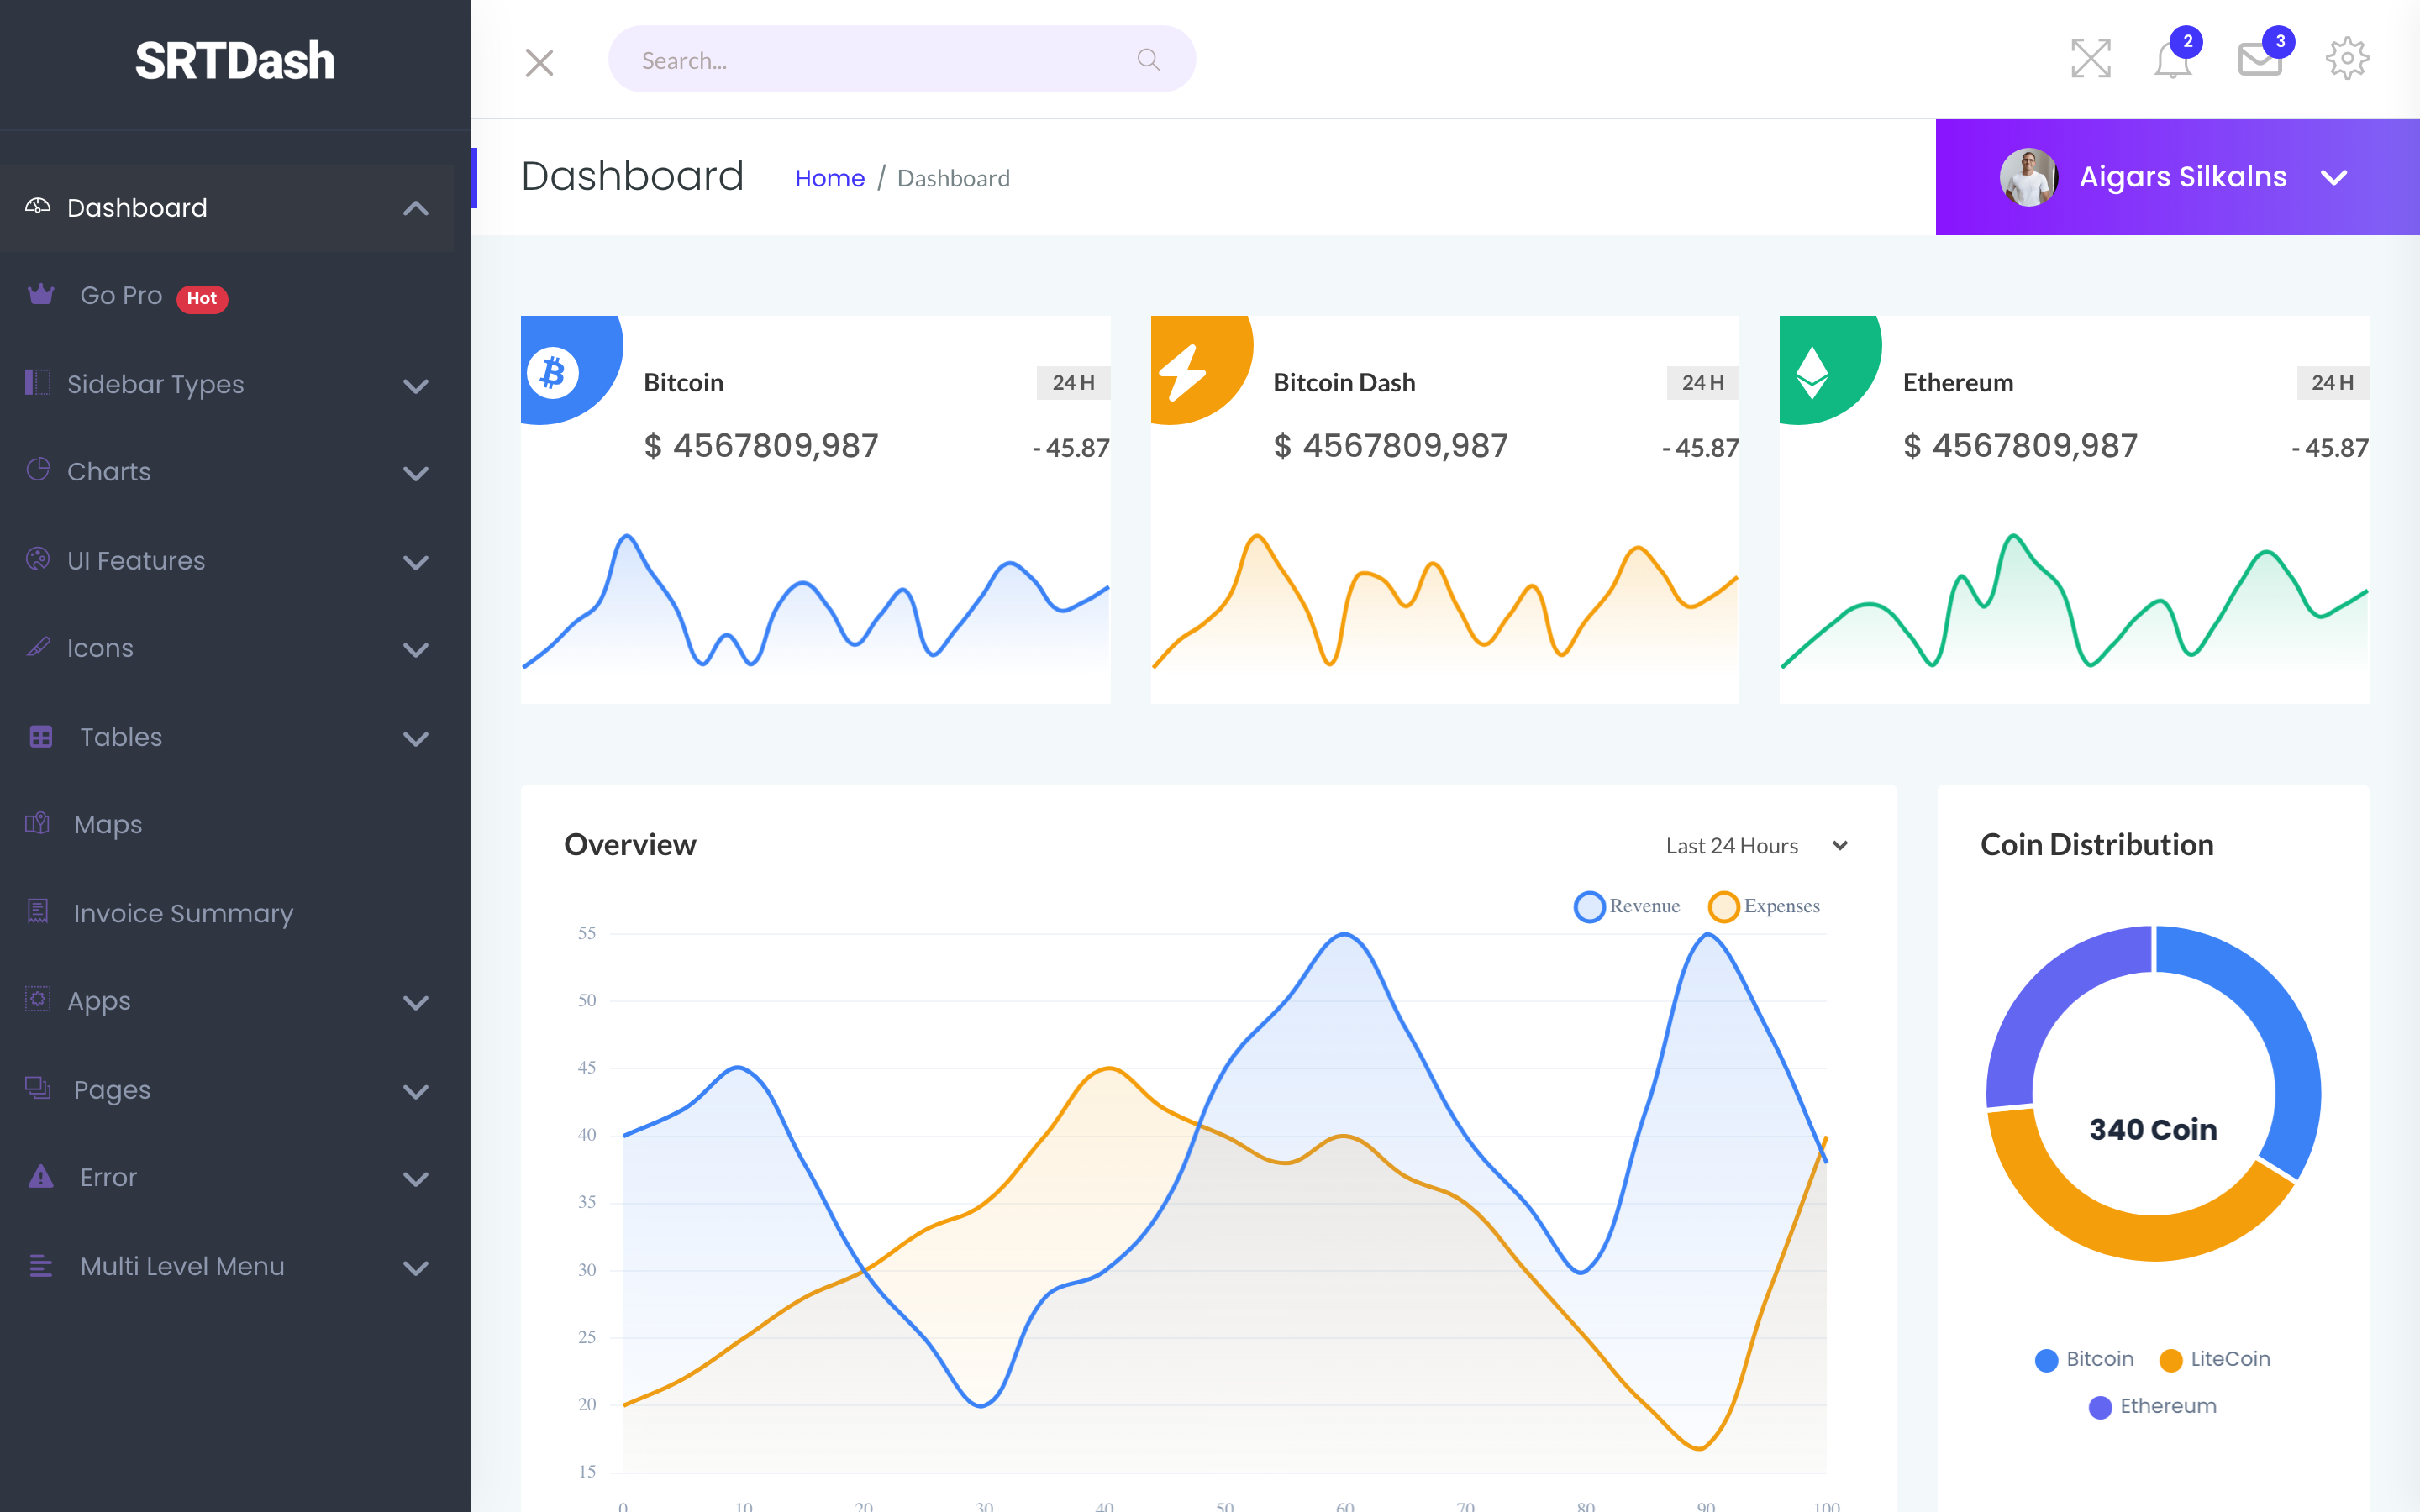Click the message badge showing 3

point(2279,42)
